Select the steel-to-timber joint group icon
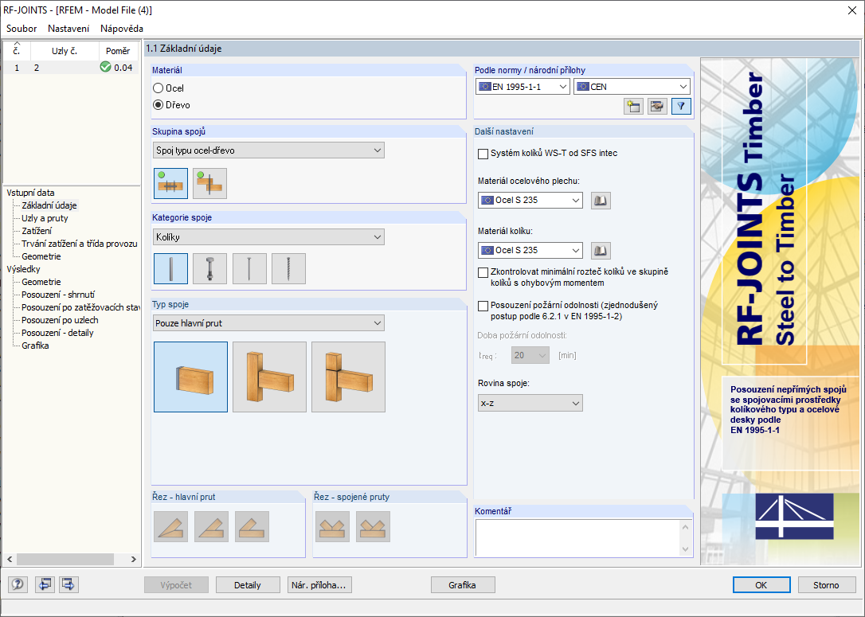This screenshot has height=617, width=865. point(171,183)
